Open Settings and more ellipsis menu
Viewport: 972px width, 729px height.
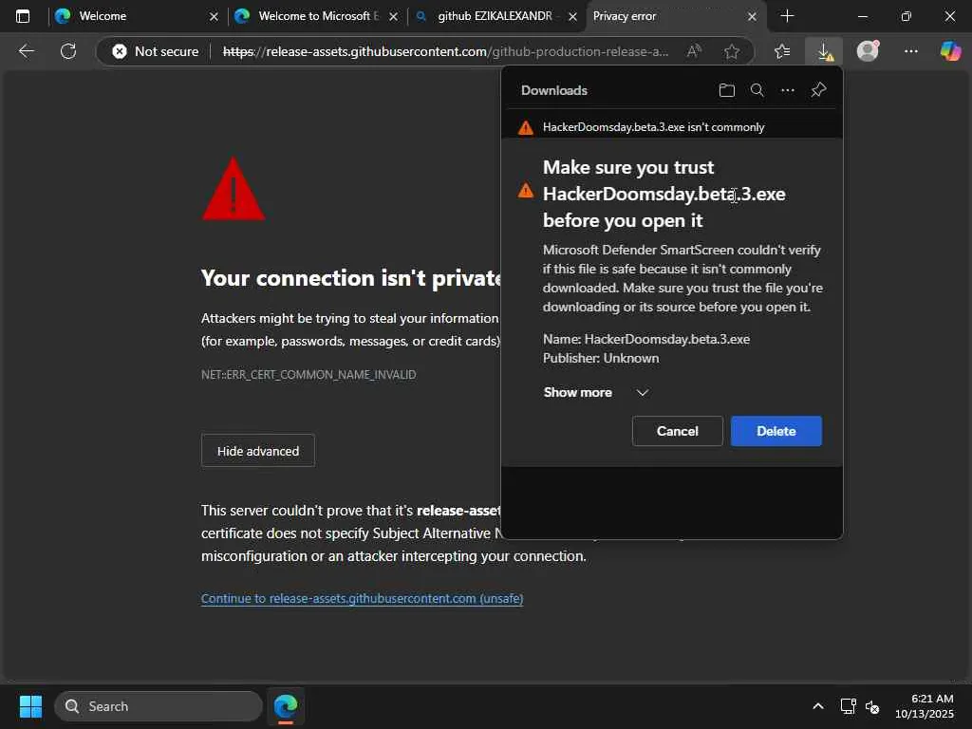pos(910,51)
